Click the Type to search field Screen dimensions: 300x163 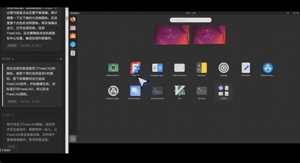[191, 20]
